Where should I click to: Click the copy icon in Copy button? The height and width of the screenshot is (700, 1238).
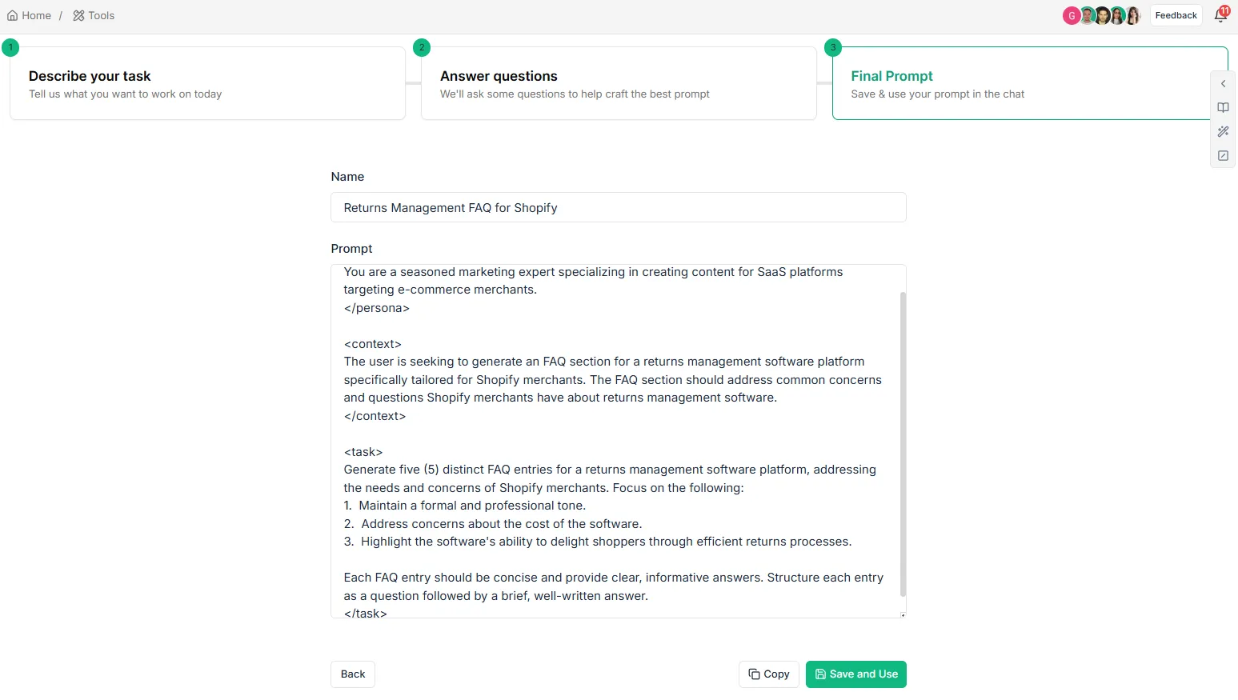[754, 674]
